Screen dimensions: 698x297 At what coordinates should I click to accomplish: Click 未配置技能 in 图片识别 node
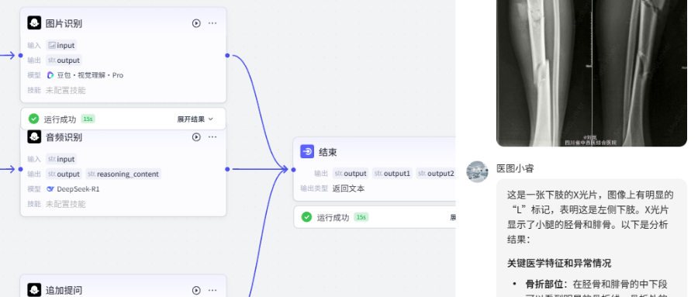coord(65,91)
